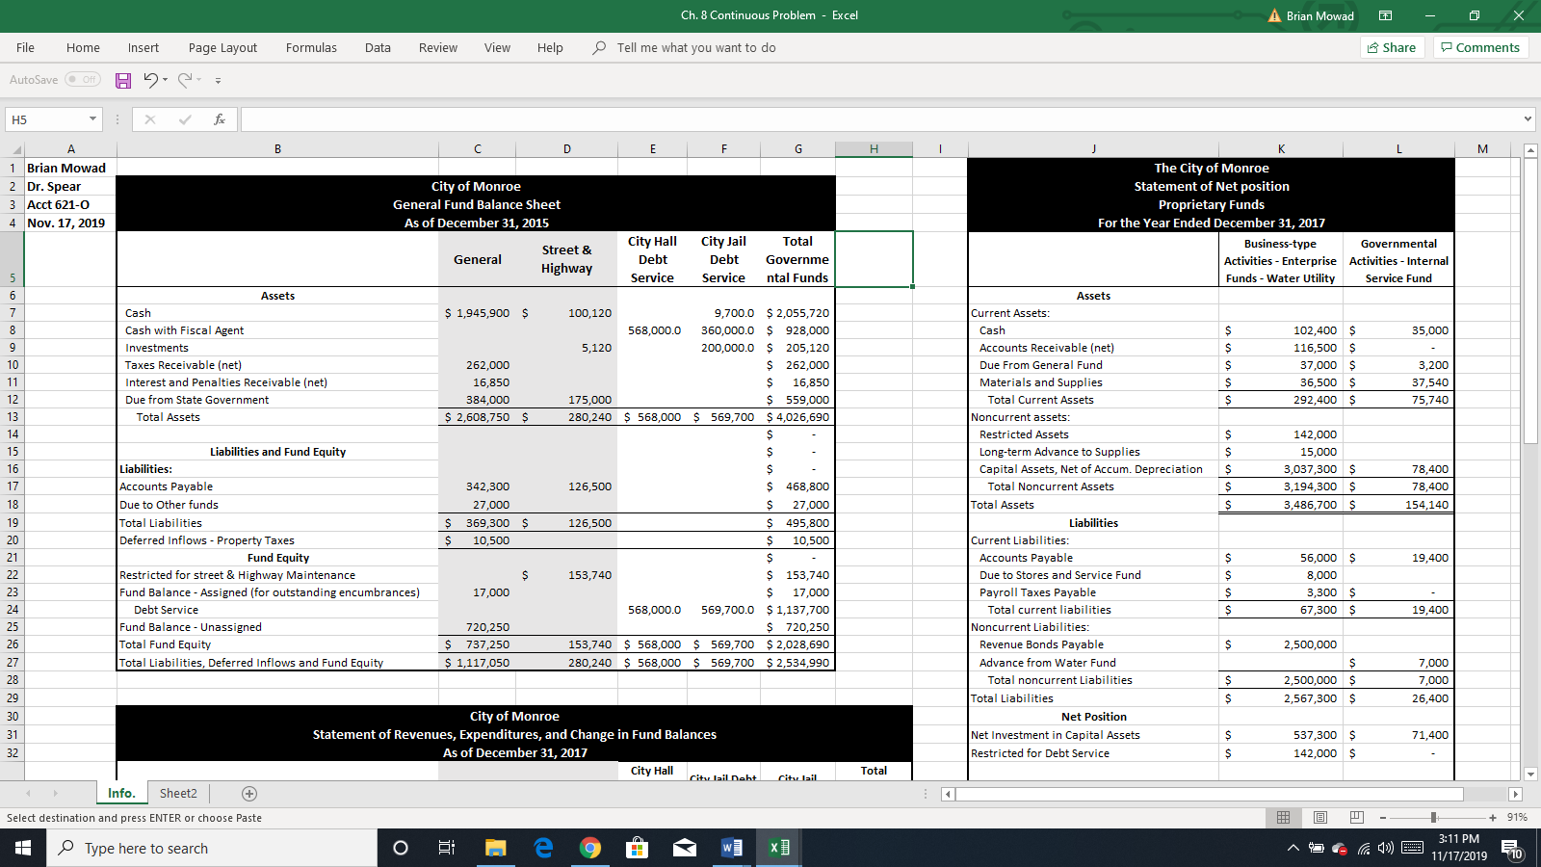Open the Mail app from taskbar
This screenshot has width=1541, height=867.
click(685, 848)
